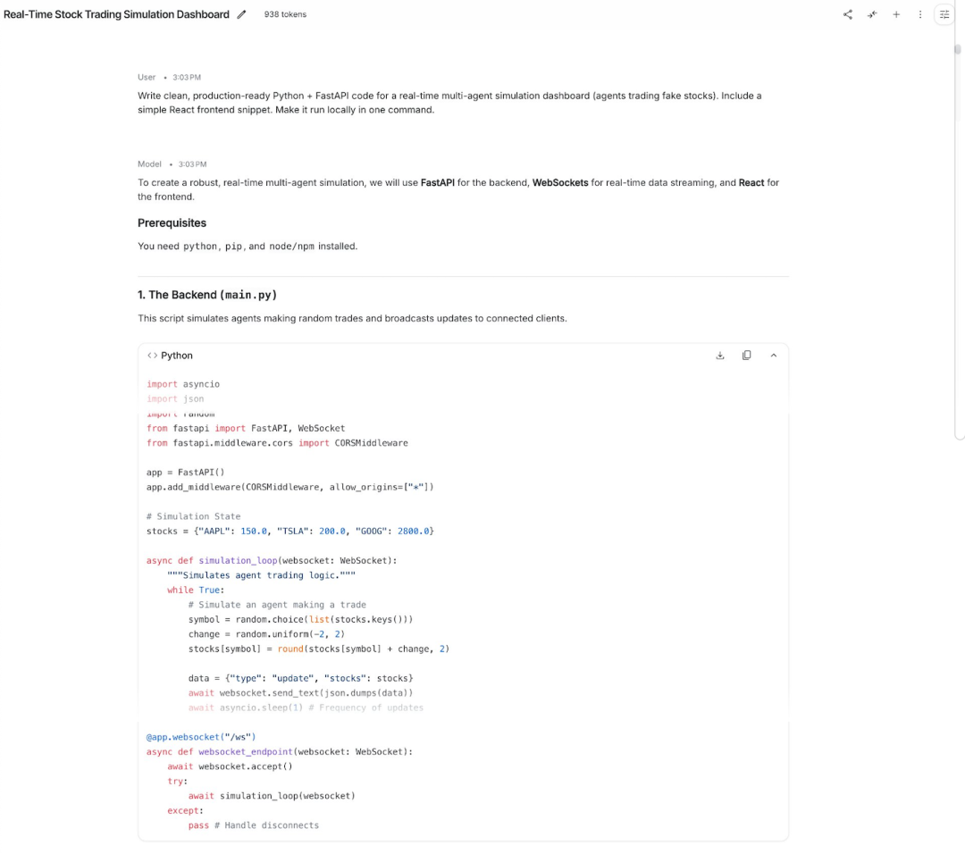Open the three-dot more options menu
This screenshot has width=965, height=854.
point(920,14)
